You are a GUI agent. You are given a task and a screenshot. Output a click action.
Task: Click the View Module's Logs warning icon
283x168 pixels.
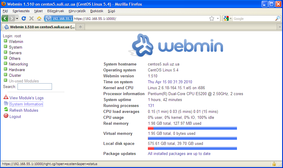tap(6, 97)
